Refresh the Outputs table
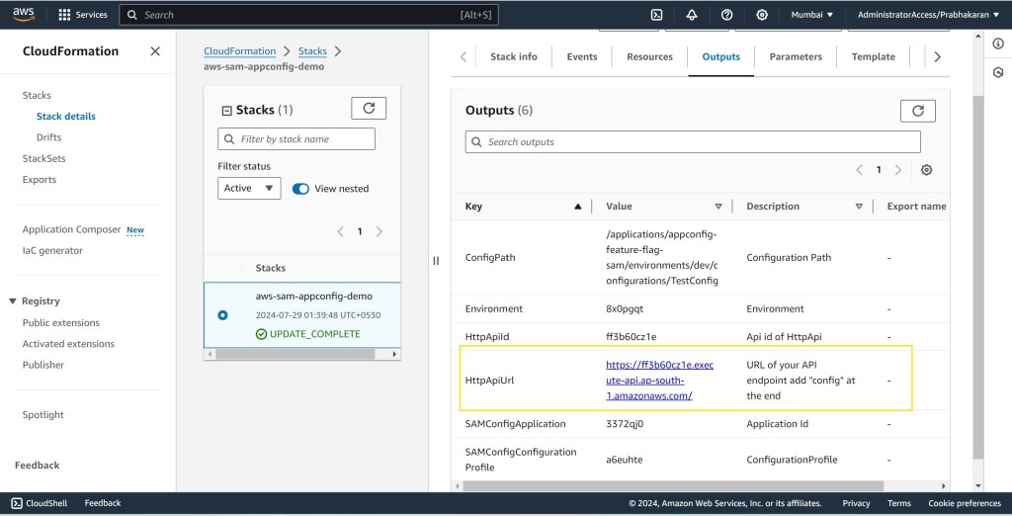 click(x=917, y=111)
